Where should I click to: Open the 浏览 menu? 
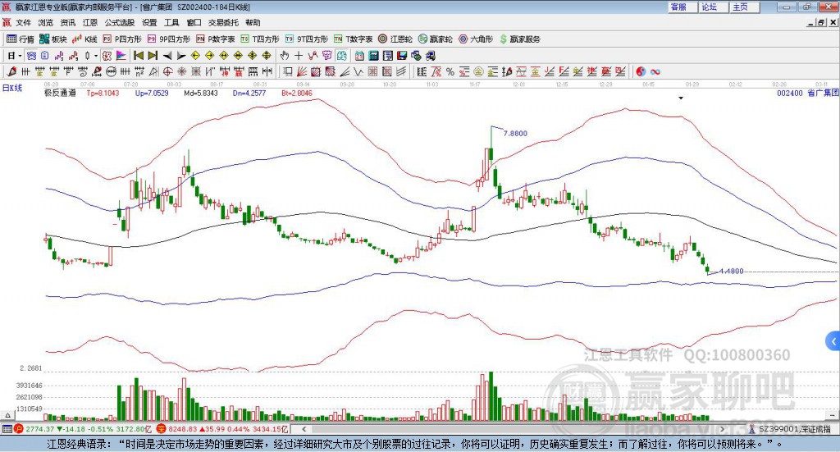[x=46, y=22]
